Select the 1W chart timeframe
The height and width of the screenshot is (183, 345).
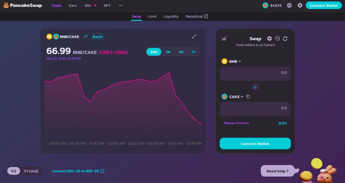pos(168,52)
